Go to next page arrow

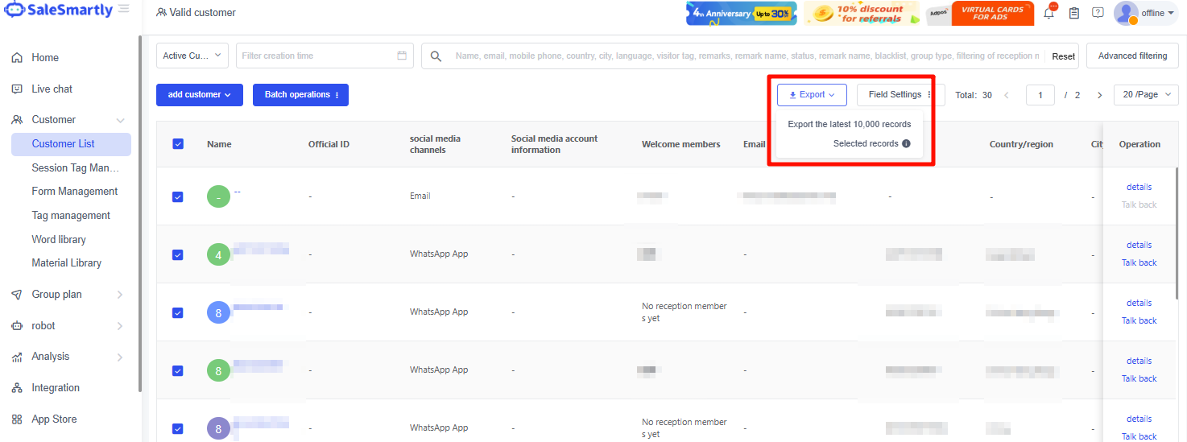[x=1099, y=95]
